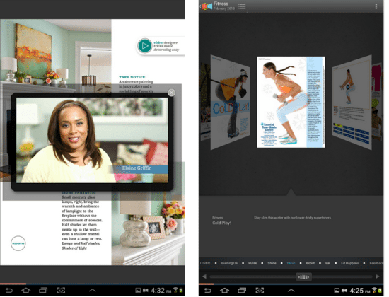Tap the round interactive badge on left page
Image resolution: width=389 pixels, height=297 pixels.
point(18,243)
